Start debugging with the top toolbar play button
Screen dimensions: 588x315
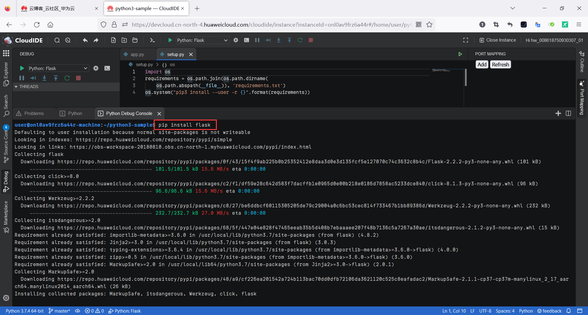click(x=170, y=40)
